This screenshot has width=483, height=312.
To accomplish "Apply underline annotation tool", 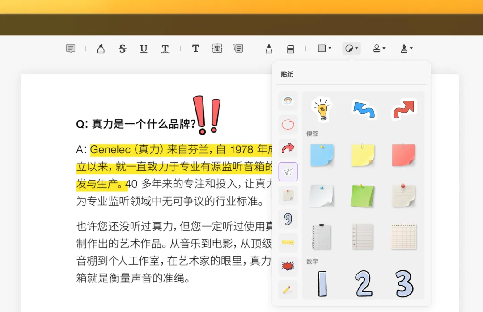I will (144, 49).
